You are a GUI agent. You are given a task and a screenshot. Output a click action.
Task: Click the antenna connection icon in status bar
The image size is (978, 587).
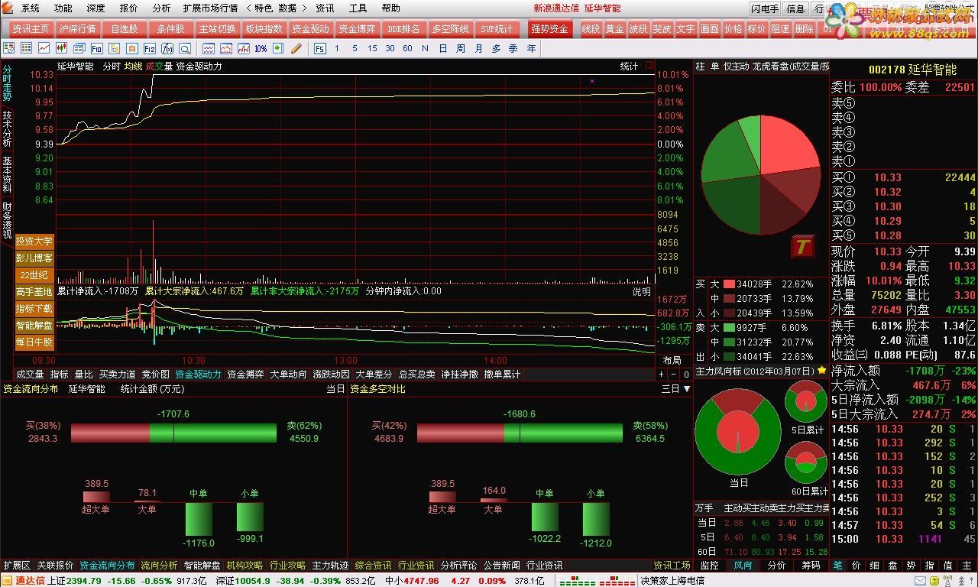pyautogui.click(x=947, y=581)
